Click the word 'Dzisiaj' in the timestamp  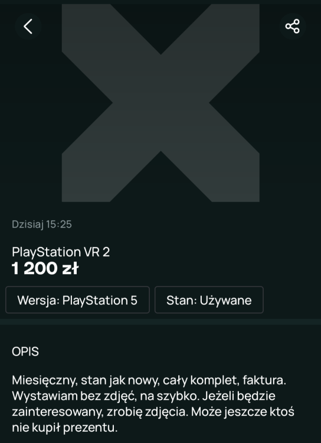point(27,224)
